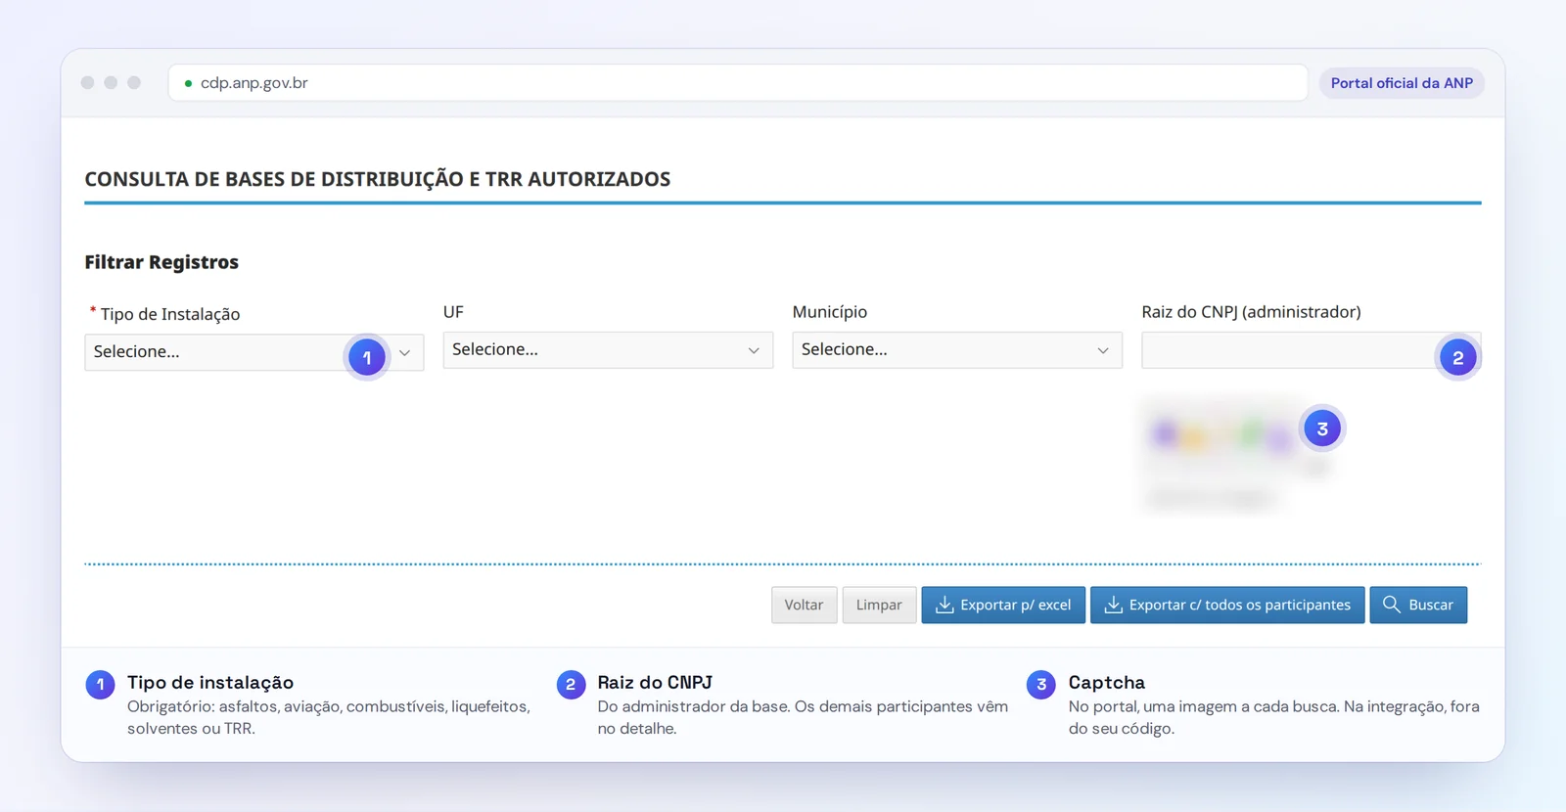Viewport: 1566px width, 812px height.
Task: Focus the Raiz do CNPJ (administrador) input
Action: (1312, 350)
